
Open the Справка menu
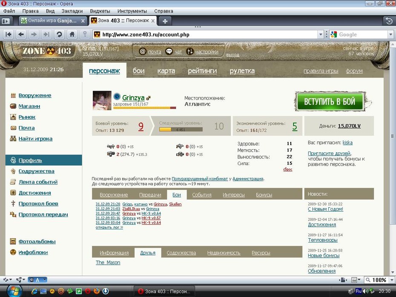click(164, 11)
